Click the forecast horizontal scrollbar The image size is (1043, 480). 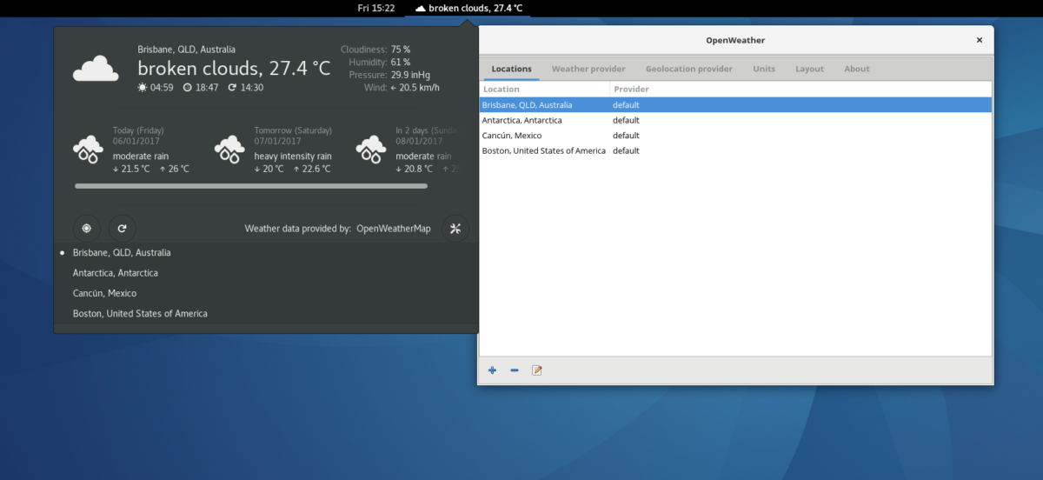point(251,186)
